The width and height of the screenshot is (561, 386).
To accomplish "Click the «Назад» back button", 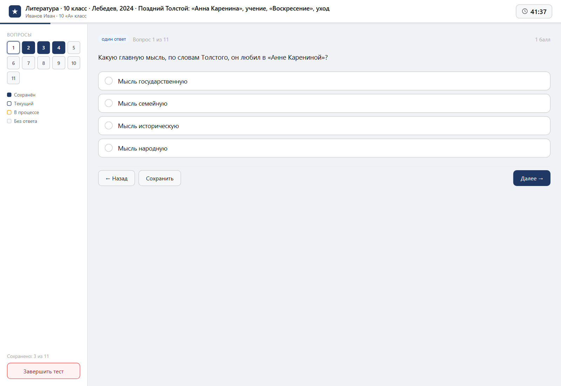I will coord(116,178).
